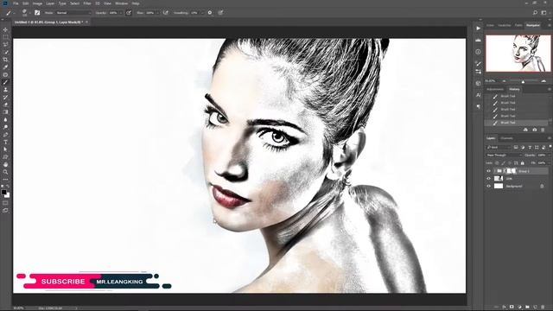
Task: Open the layer filter Kind dropdown
Action: pos(499,147)
